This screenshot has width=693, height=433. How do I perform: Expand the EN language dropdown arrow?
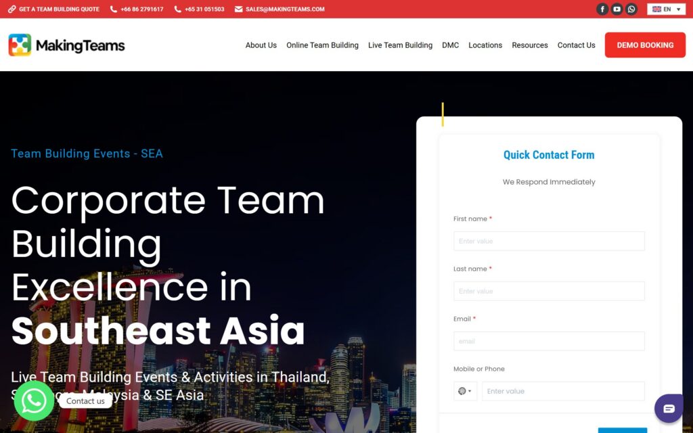coord(679,9)
